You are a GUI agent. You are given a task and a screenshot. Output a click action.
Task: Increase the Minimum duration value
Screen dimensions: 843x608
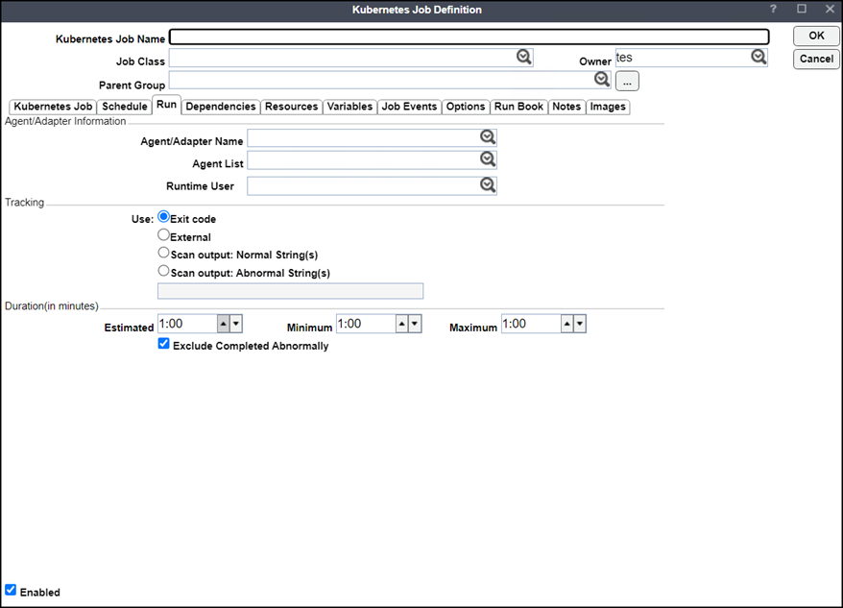point(402,324)
